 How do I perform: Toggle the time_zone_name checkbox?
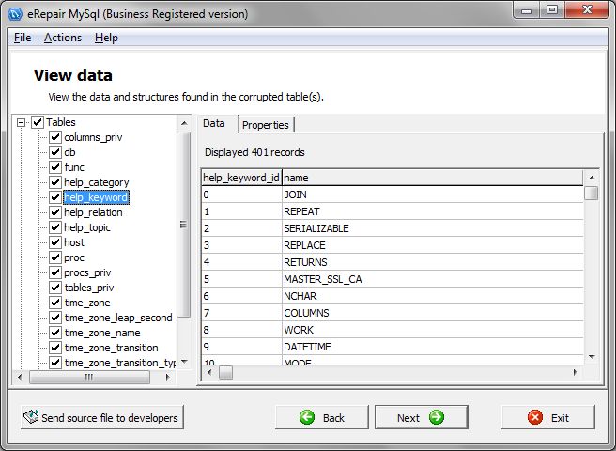point(55,333)
